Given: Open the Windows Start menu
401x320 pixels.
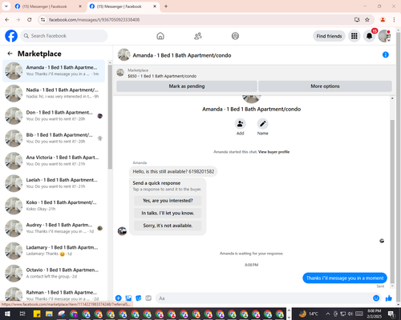Looking at the screenshot, I should [7, 314].
